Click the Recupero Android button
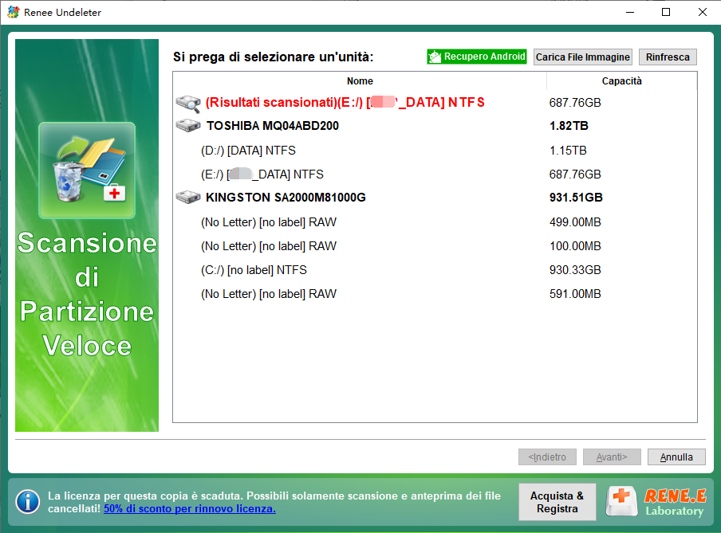 click(x=476, y=57)
